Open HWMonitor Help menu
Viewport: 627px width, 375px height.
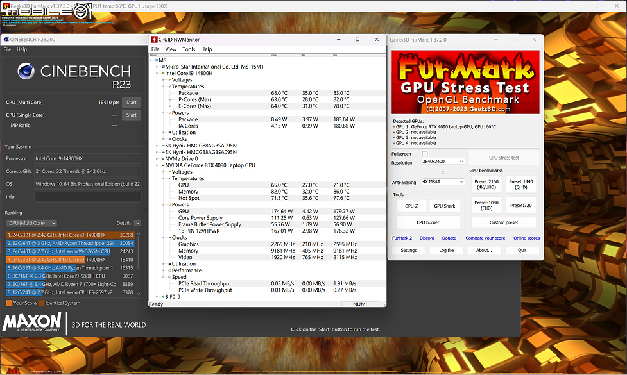(x=207, y=49)
